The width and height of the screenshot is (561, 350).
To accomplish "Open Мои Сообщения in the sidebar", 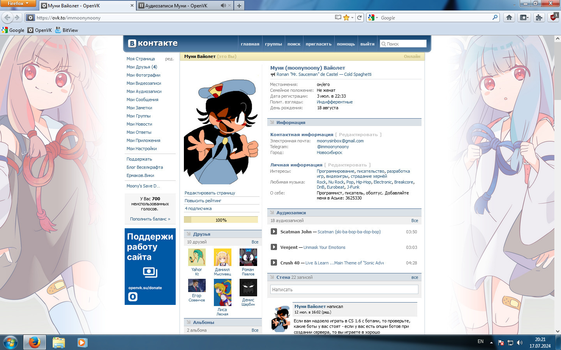I will pos(143,100).
